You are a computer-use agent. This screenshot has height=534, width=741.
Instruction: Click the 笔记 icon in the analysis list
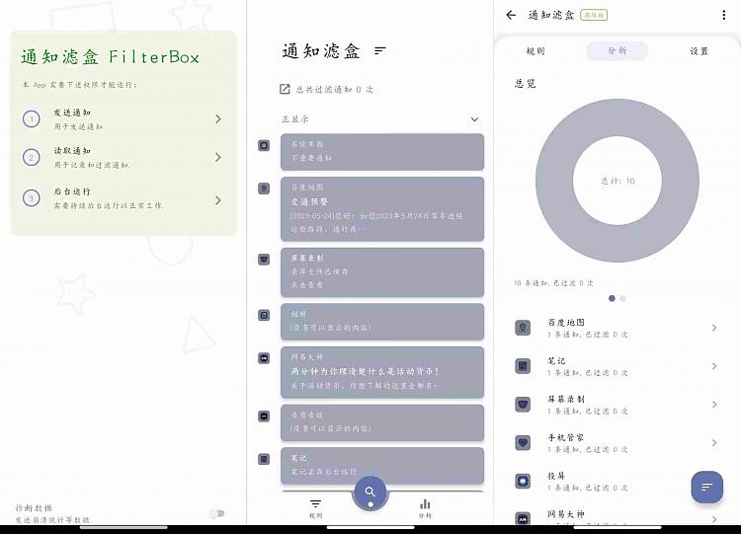(523, 366)
